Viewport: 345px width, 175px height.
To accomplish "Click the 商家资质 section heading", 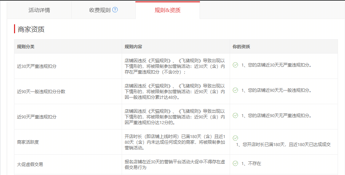I will [31, 29].
